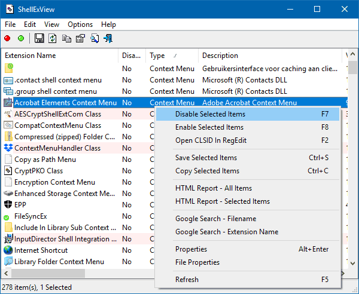Click the globe icon of Internet Shortcut

pyautogui.click(x=8, y=250)
